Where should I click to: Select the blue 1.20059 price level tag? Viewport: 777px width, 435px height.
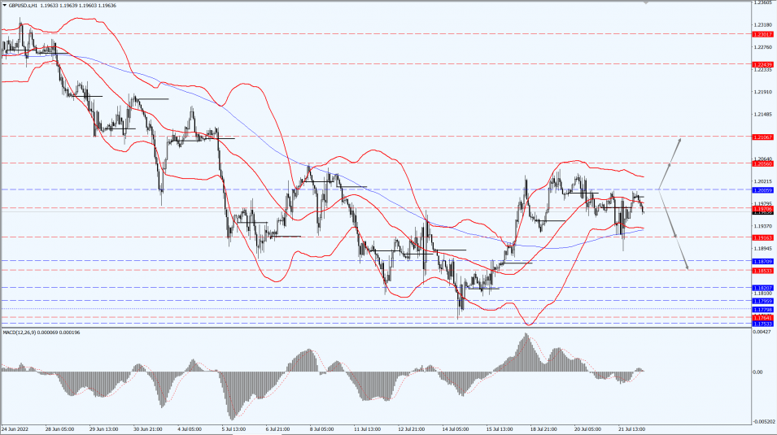point(762,189)
